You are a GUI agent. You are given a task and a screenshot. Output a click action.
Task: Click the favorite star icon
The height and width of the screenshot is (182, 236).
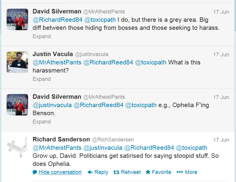(x=148, y=172)
